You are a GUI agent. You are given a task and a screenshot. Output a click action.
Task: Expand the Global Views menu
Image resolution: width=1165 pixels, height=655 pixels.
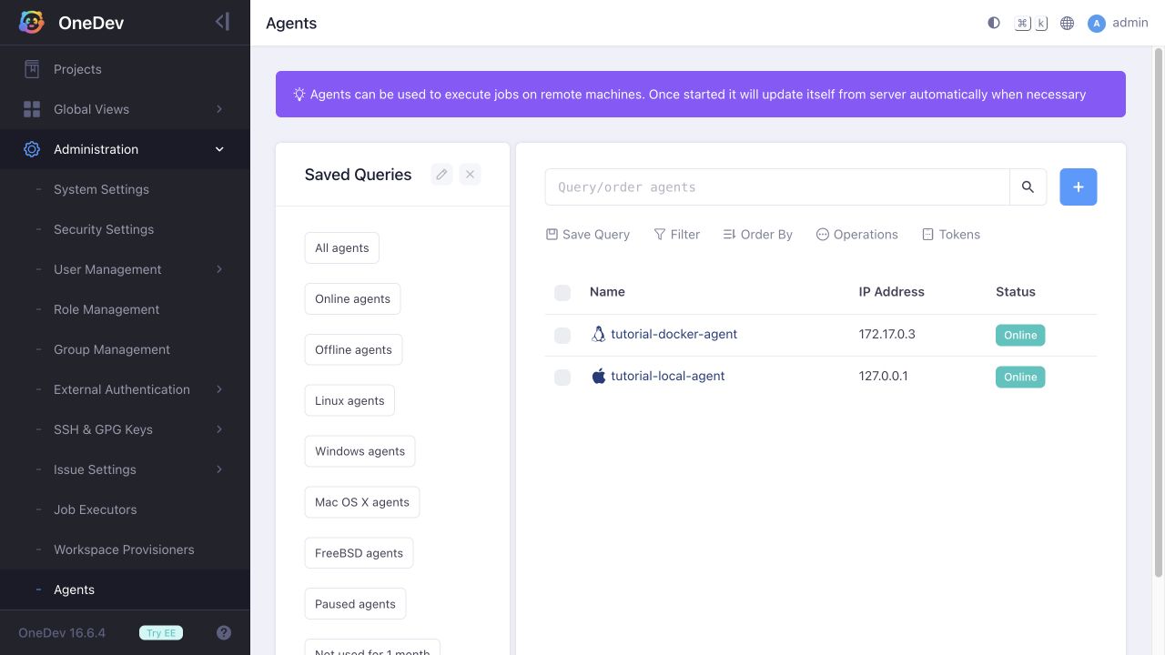[219, 109]
